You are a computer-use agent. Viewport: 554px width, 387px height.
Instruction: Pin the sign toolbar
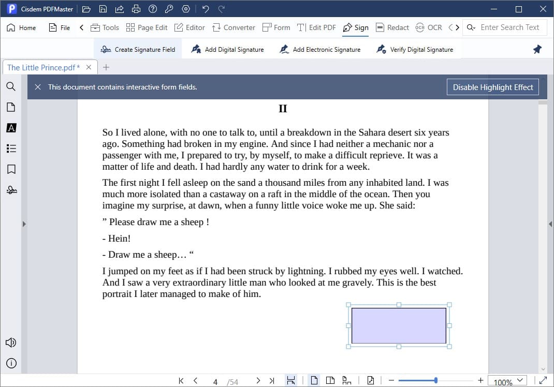tap(537, 50)
